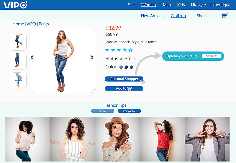Click the first rating star
The width and height of the screenshot is (236, 163).
[107, 50]
